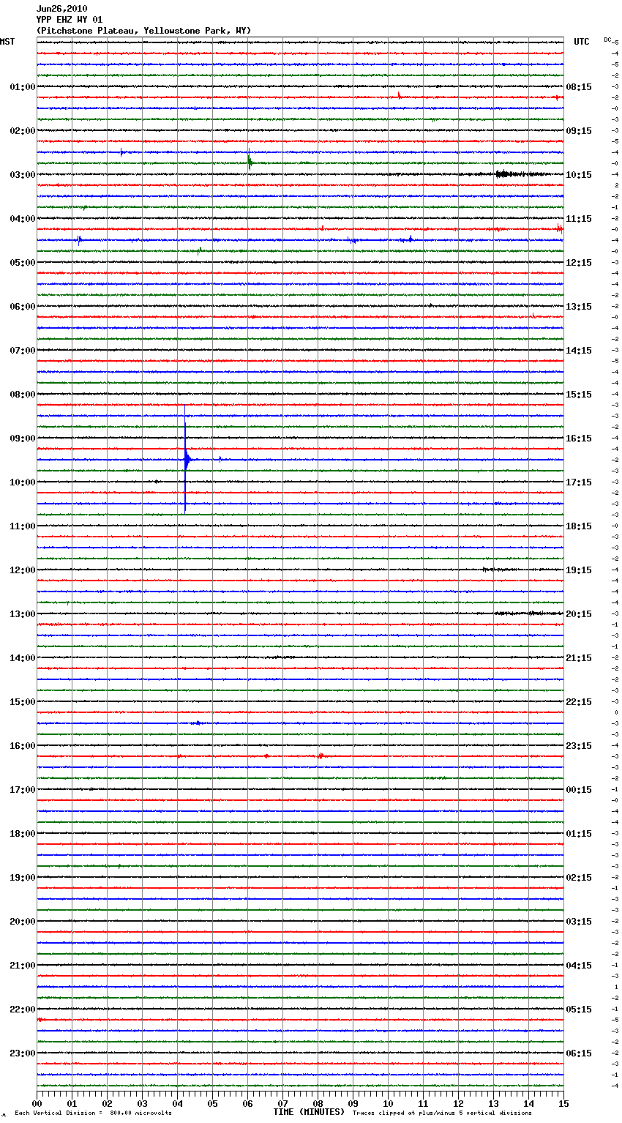622x1123 pixels.
Task: Pick the 08:00 MST row label
Action: pos(22,395)
